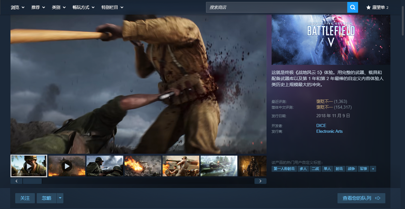Select the tank in forest thumbnail
The image size is (405, 209).
pyautogui.click(x=219, y=166)
